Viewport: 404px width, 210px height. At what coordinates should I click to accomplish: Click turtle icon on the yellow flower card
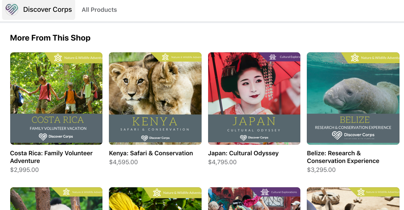click(x=157, y=193)
